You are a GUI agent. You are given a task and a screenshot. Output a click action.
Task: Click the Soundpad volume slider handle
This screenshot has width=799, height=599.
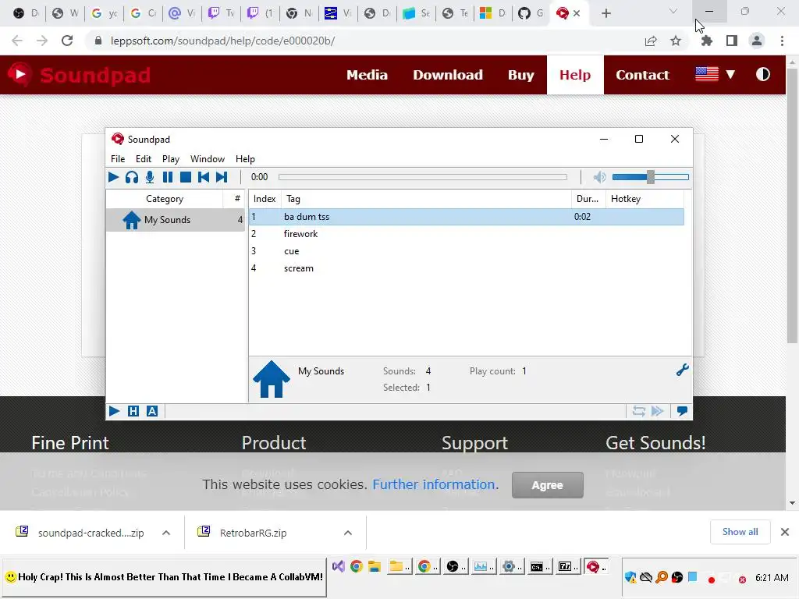(651, 177)
